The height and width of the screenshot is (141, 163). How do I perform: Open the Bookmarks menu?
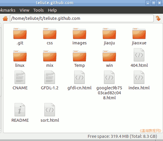pos(8,10)
